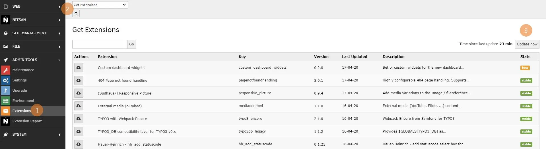The height and width of the screenshot is (149, 546).
Task: Open the Upgrade module
Action: click(33, 90)
